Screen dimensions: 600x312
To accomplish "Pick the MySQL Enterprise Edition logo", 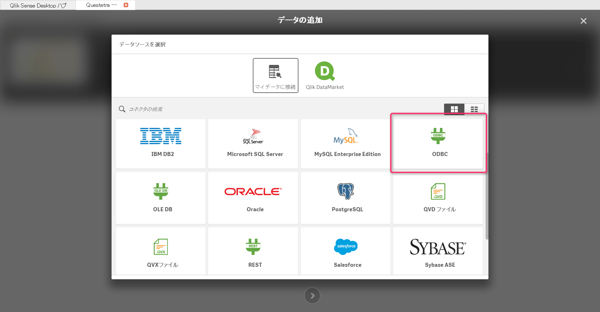I will [346, 136].
